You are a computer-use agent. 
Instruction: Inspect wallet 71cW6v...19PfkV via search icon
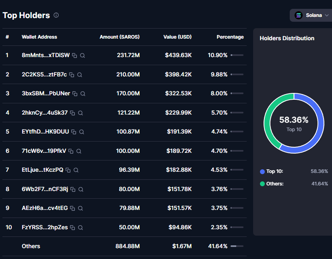click(79, 151)
